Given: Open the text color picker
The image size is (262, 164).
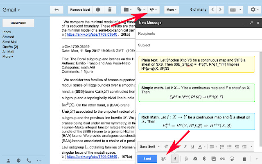Looking at the screenshot, I should 200,146.
